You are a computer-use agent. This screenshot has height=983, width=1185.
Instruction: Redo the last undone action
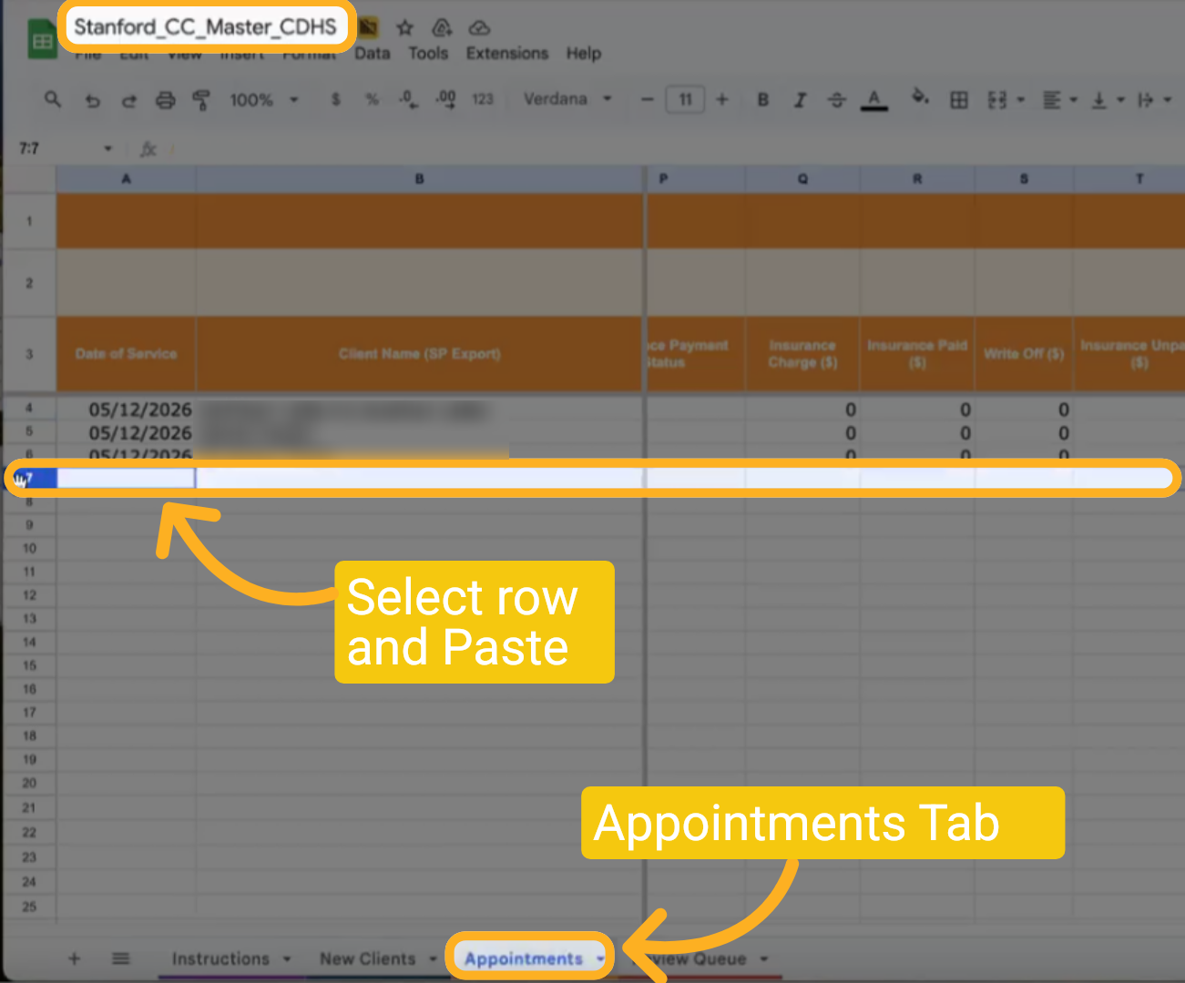pyautogui.click(x=128, y=100)
